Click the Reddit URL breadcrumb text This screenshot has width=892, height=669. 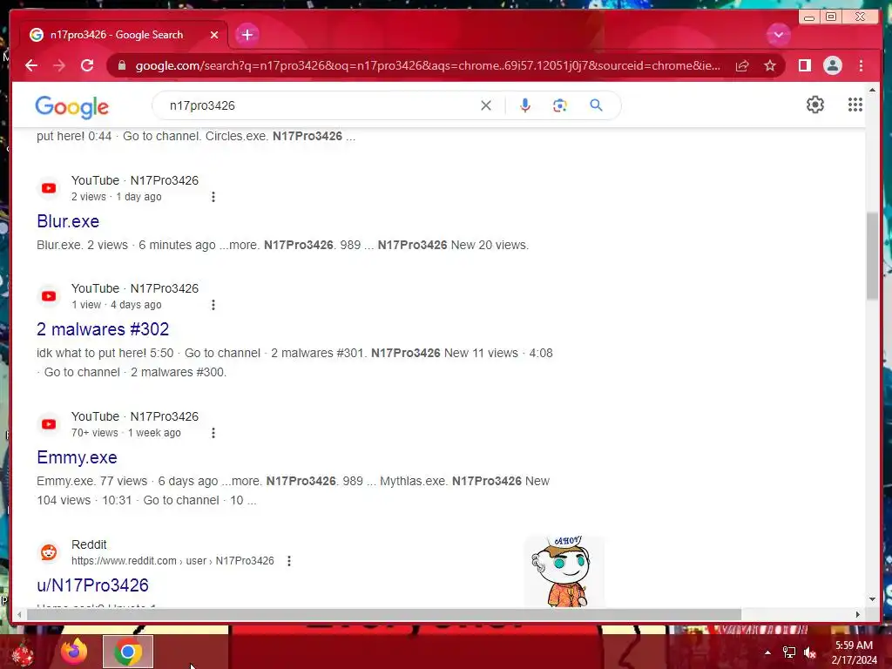point(172,561)
